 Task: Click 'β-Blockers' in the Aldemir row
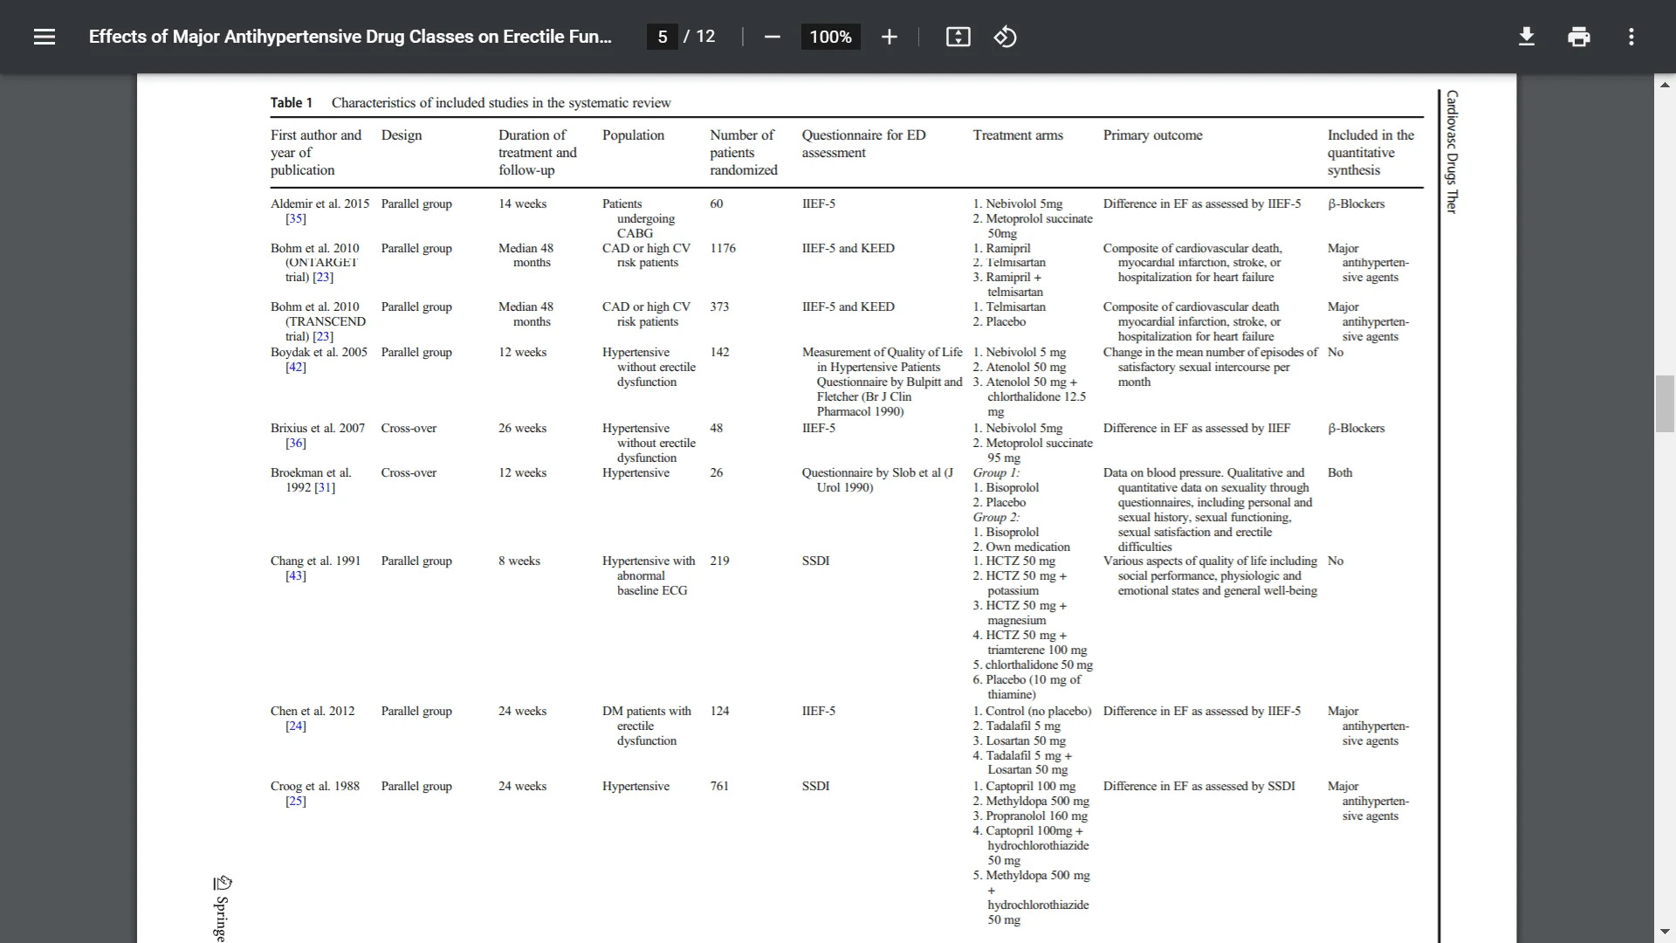coord(1356,204)
